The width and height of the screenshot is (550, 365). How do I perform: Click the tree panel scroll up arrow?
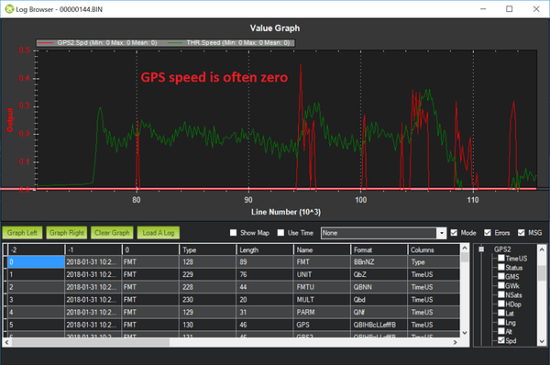coord(542,249)
